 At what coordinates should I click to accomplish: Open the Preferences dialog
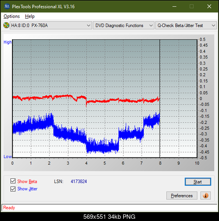point(182,196)
